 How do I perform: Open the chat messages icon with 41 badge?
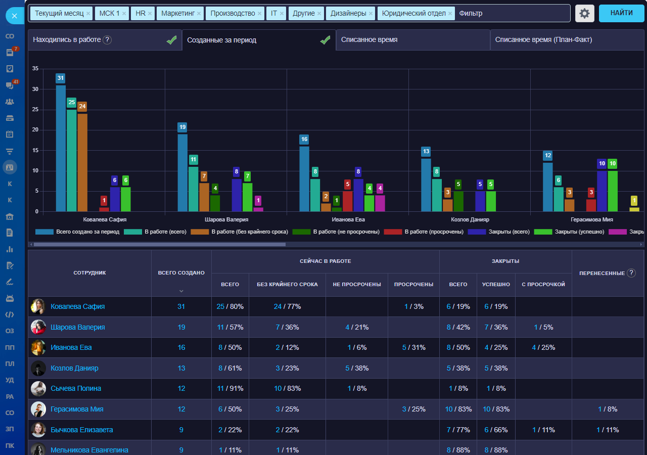10,85
